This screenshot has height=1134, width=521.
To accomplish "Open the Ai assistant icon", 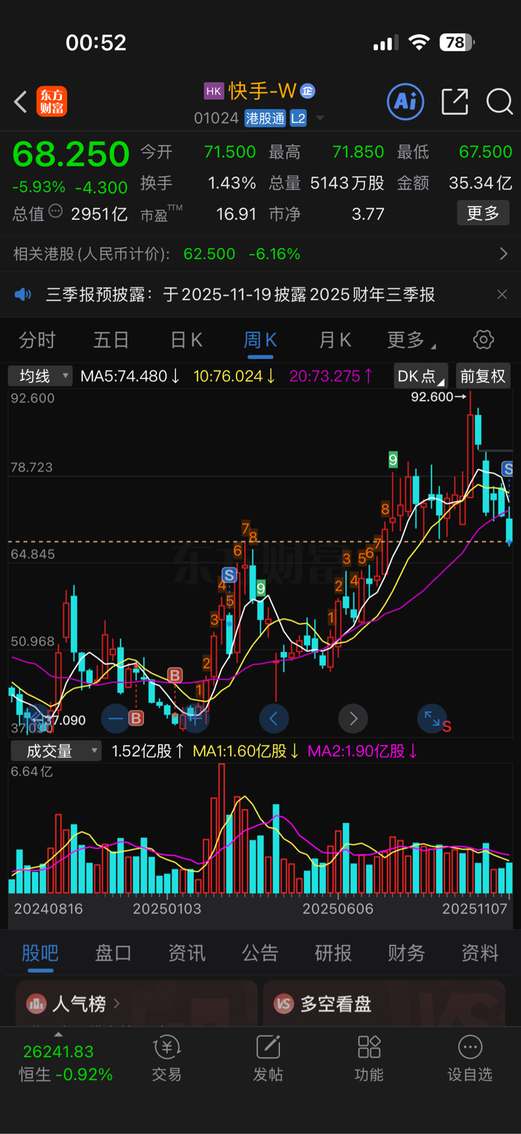I will tap(406, 102).
